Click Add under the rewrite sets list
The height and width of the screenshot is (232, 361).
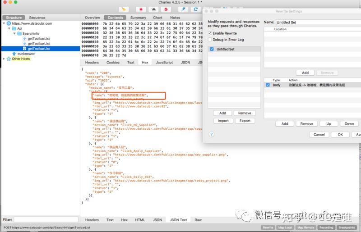click(222, 113)
